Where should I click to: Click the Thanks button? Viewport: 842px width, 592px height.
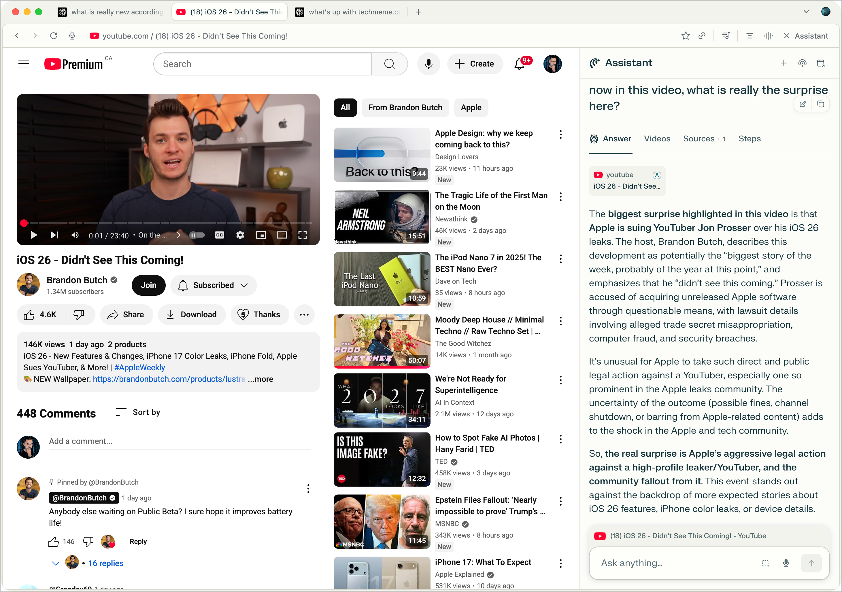tap(259, 315)
